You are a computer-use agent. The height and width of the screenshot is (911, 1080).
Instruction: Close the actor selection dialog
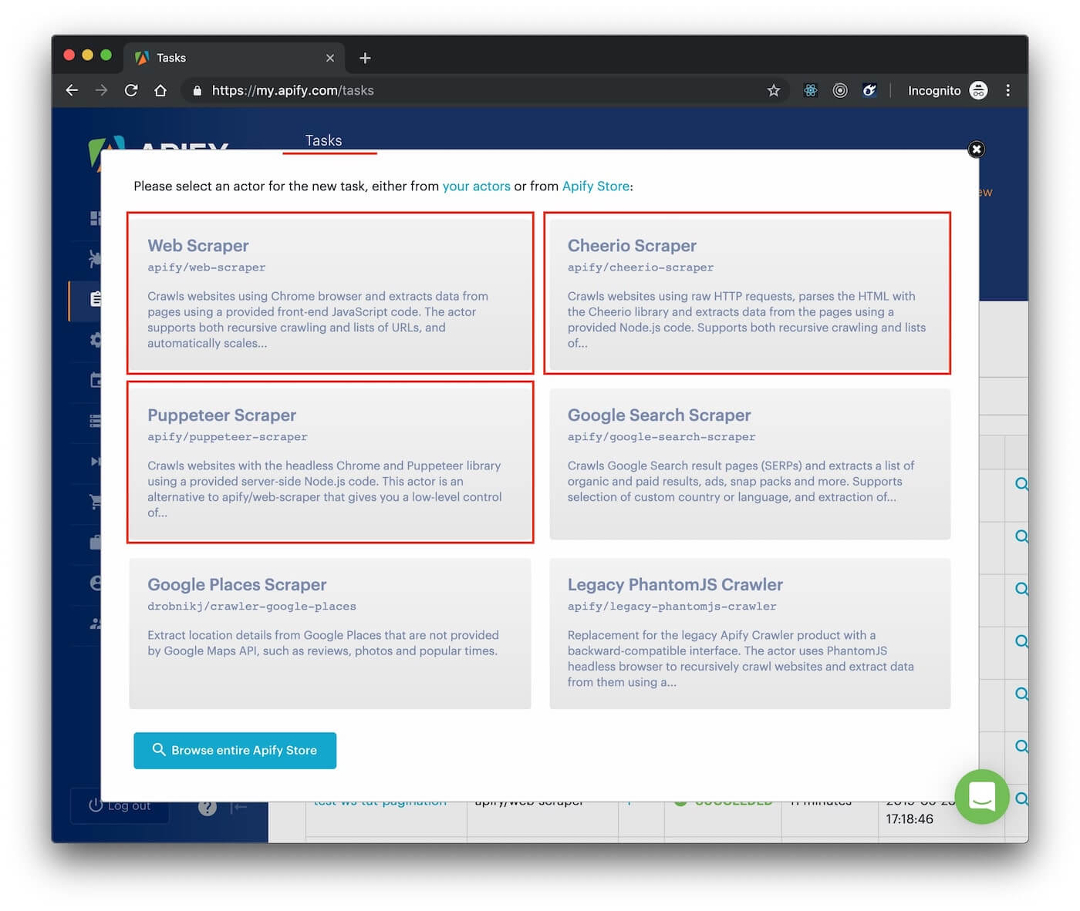pos(976,149)
